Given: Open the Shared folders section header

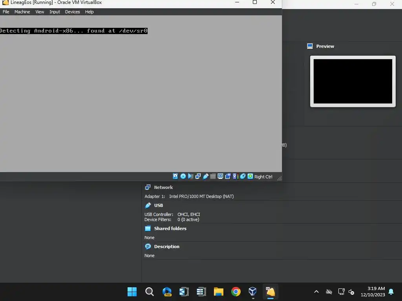Looking at the screenshot, I should click(x=170, y=228).
